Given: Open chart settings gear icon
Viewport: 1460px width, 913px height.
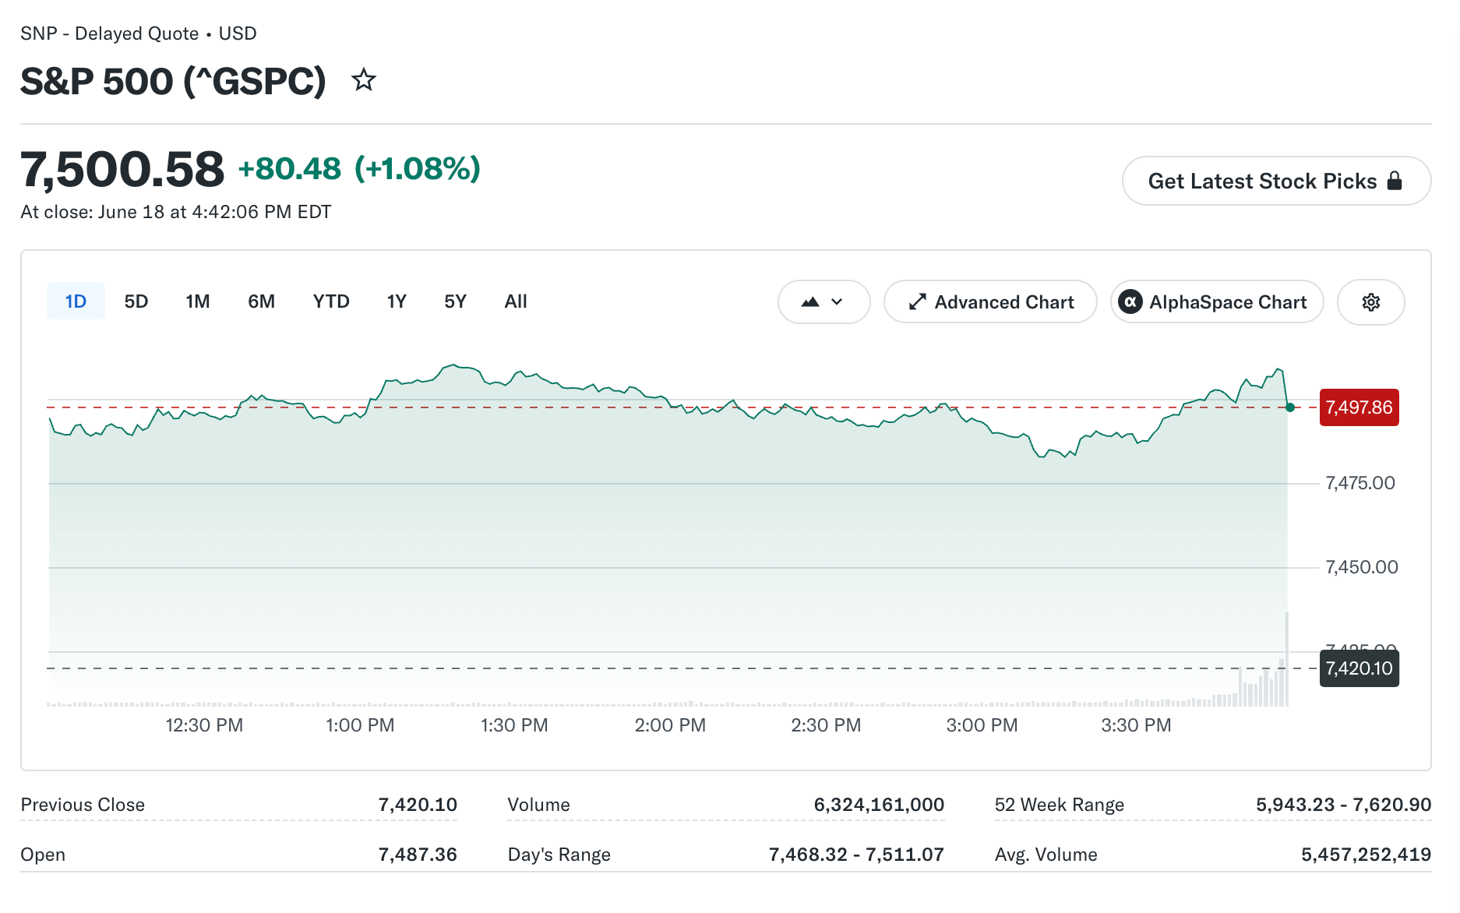Looking at the screenshot, I should [x=1371, y=302].
